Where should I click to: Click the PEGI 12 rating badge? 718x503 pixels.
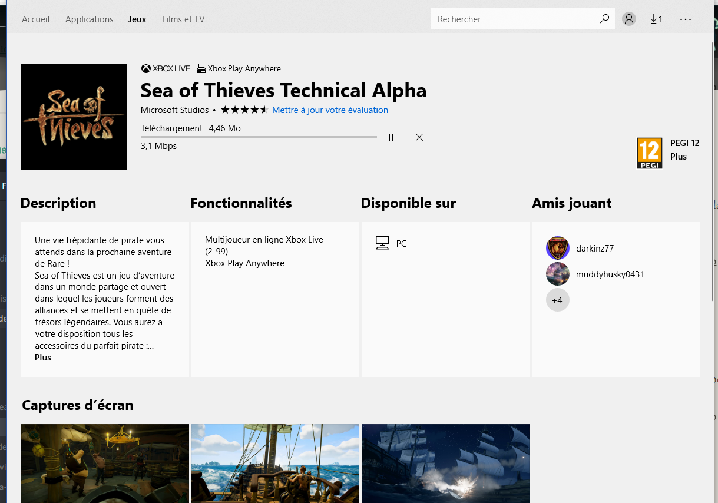(x=649, y=153)
